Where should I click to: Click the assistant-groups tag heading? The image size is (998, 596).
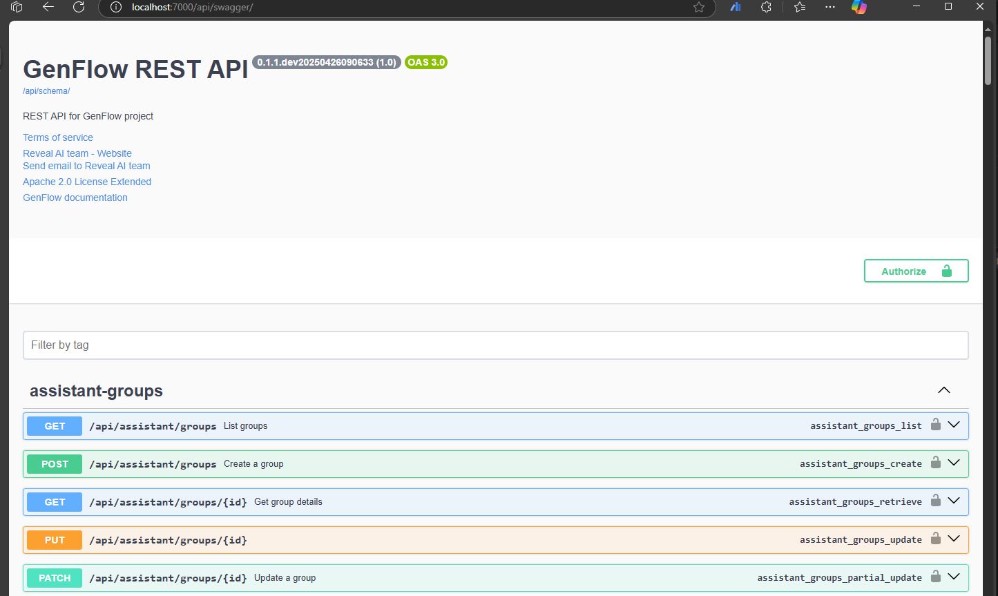[x=96, y=391]
